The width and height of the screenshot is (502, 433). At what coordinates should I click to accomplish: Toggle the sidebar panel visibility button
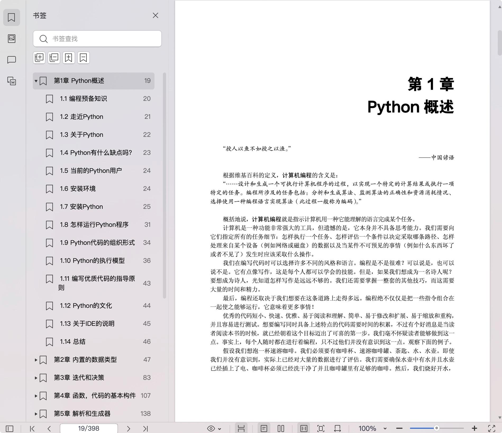tap(10, 429)
